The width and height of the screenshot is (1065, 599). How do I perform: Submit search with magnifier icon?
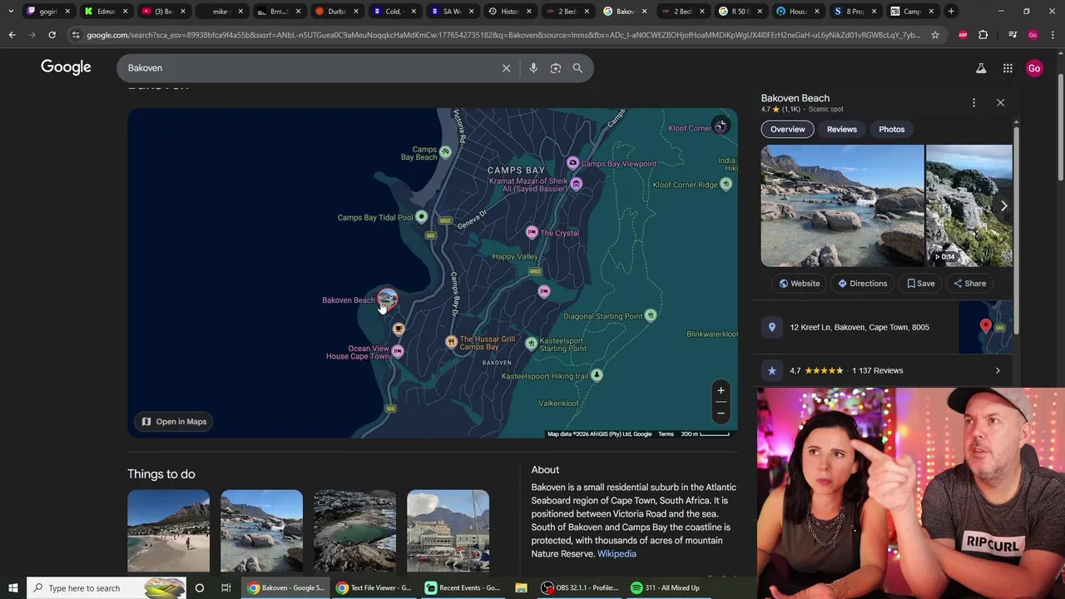pos(577,68)
